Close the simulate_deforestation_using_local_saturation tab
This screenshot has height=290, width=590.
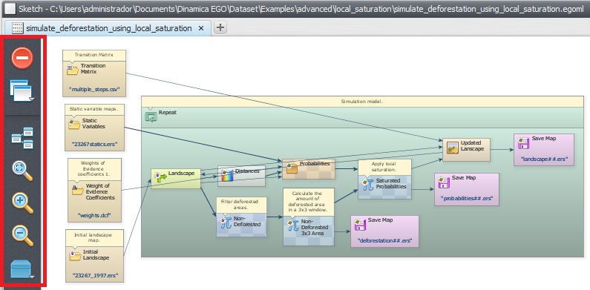[201, 28]
